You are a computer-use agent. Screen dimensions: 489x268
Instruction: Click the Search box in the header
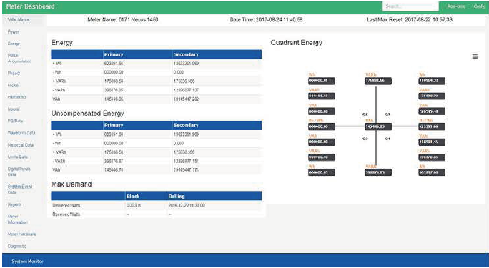(410, 6)
